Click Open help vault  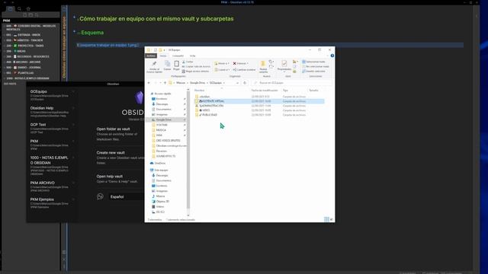[110, 176]
